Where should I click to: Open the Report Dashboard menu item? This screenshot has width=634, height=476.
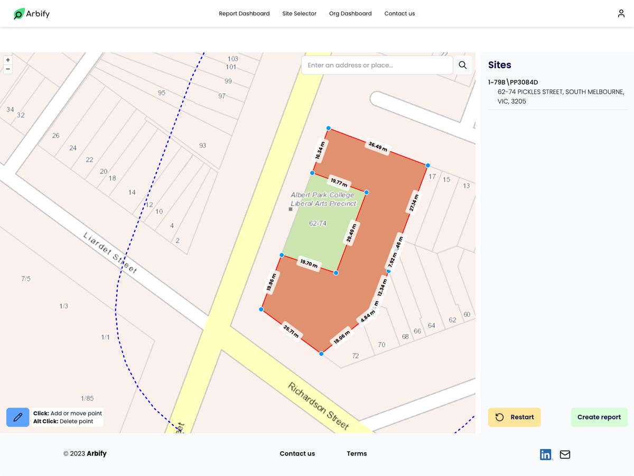pos(244,13)
